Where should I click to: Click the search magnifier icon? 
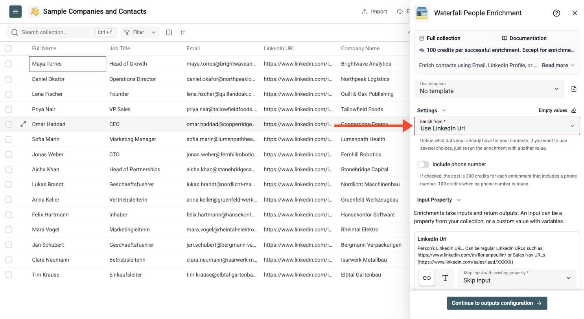pyautogui.click(x=15, y=32)
